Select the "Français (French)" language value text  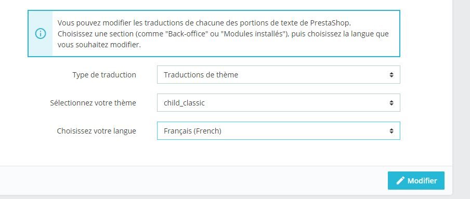[192, 131]
